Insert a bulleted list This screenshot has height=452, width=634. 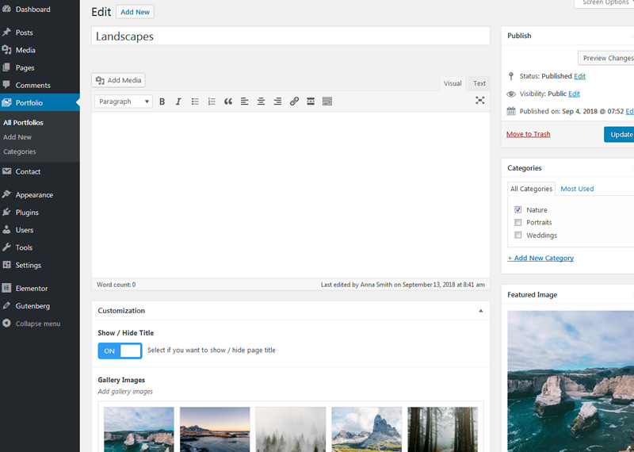pyautogui.click(x=195, y=102)
